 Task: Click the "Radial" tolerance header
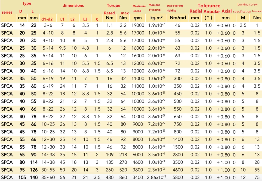tap(196, 11)
